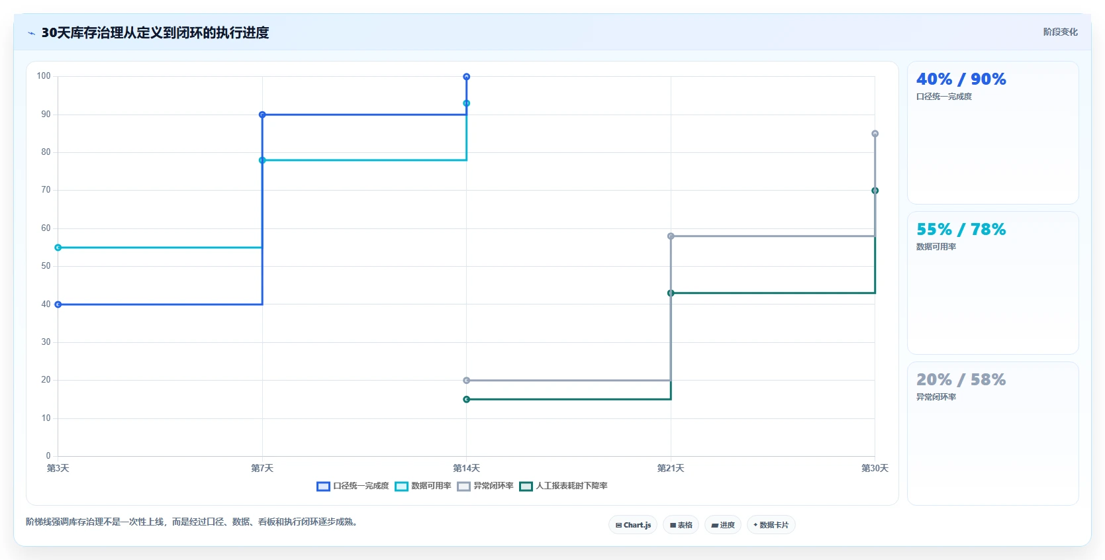Click the gray point at 20 on 第14天
The height and width of the screenshot is (560, 1105).
[467, 381]
